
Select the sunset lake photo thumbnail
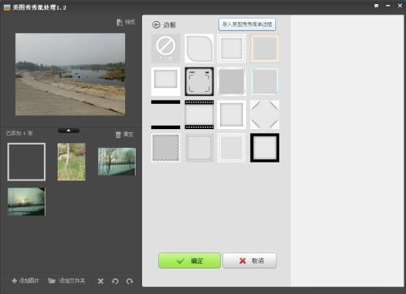tap(27, 201)
